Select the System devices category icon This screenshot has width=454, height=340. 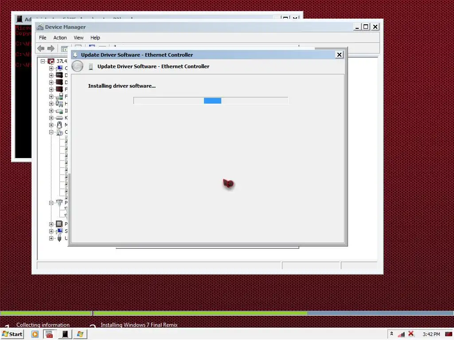click(x=59, y=231)
